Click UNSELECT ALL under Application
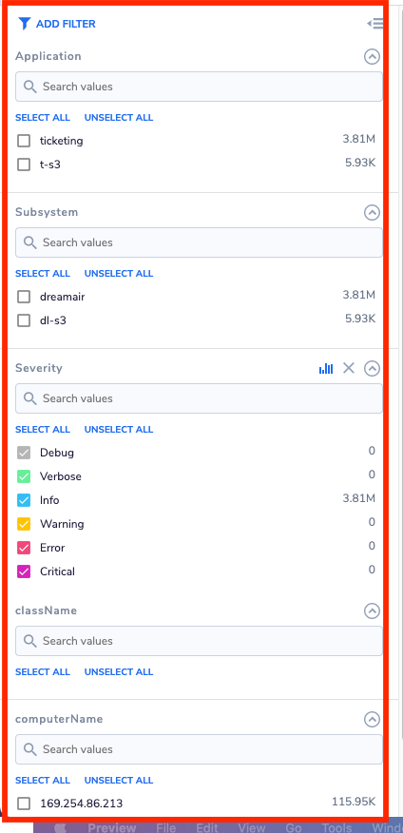Image resolution: width=403 pixels, height=833 pixels. [119, 117]
